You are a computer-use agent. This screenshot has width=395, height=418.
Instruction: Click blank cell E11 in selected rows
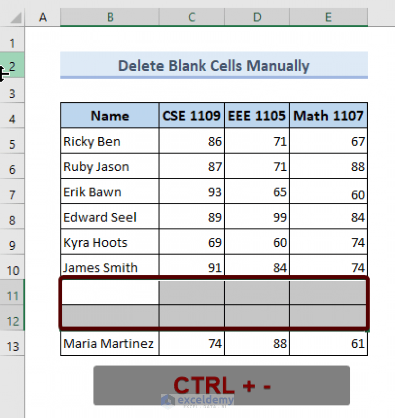pos(328,293)
